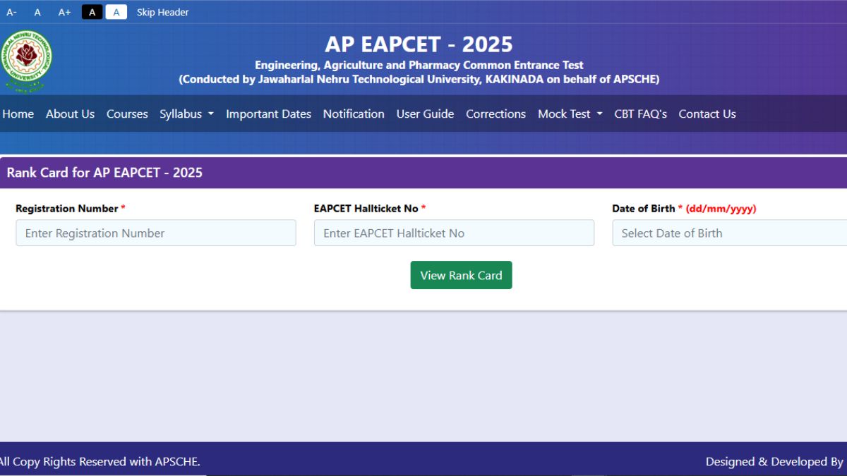This screenshot has height=476, width=847.
Task: Open the User Guide link
Action: (x=425, y=114)
